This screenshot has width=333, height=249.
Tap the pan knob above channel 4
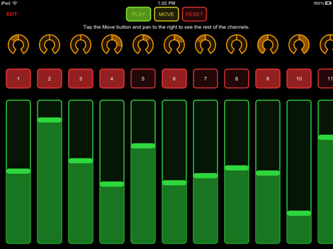112,44
